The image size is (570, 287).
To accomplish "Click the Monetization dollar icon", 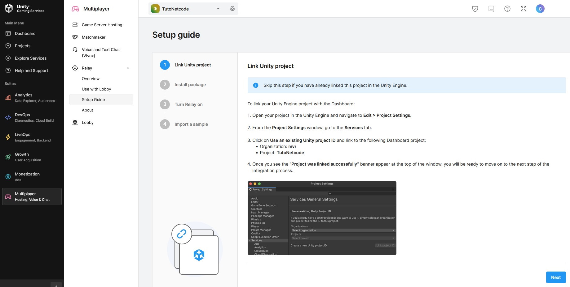I will pyautogui.click(x=8, y=177).
